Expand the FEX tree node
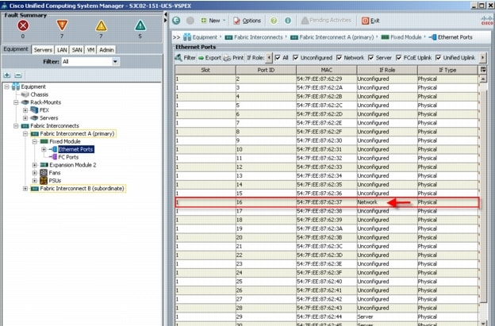Image resolution: width=495 pixels, height=326 pixels. [25, 110]
